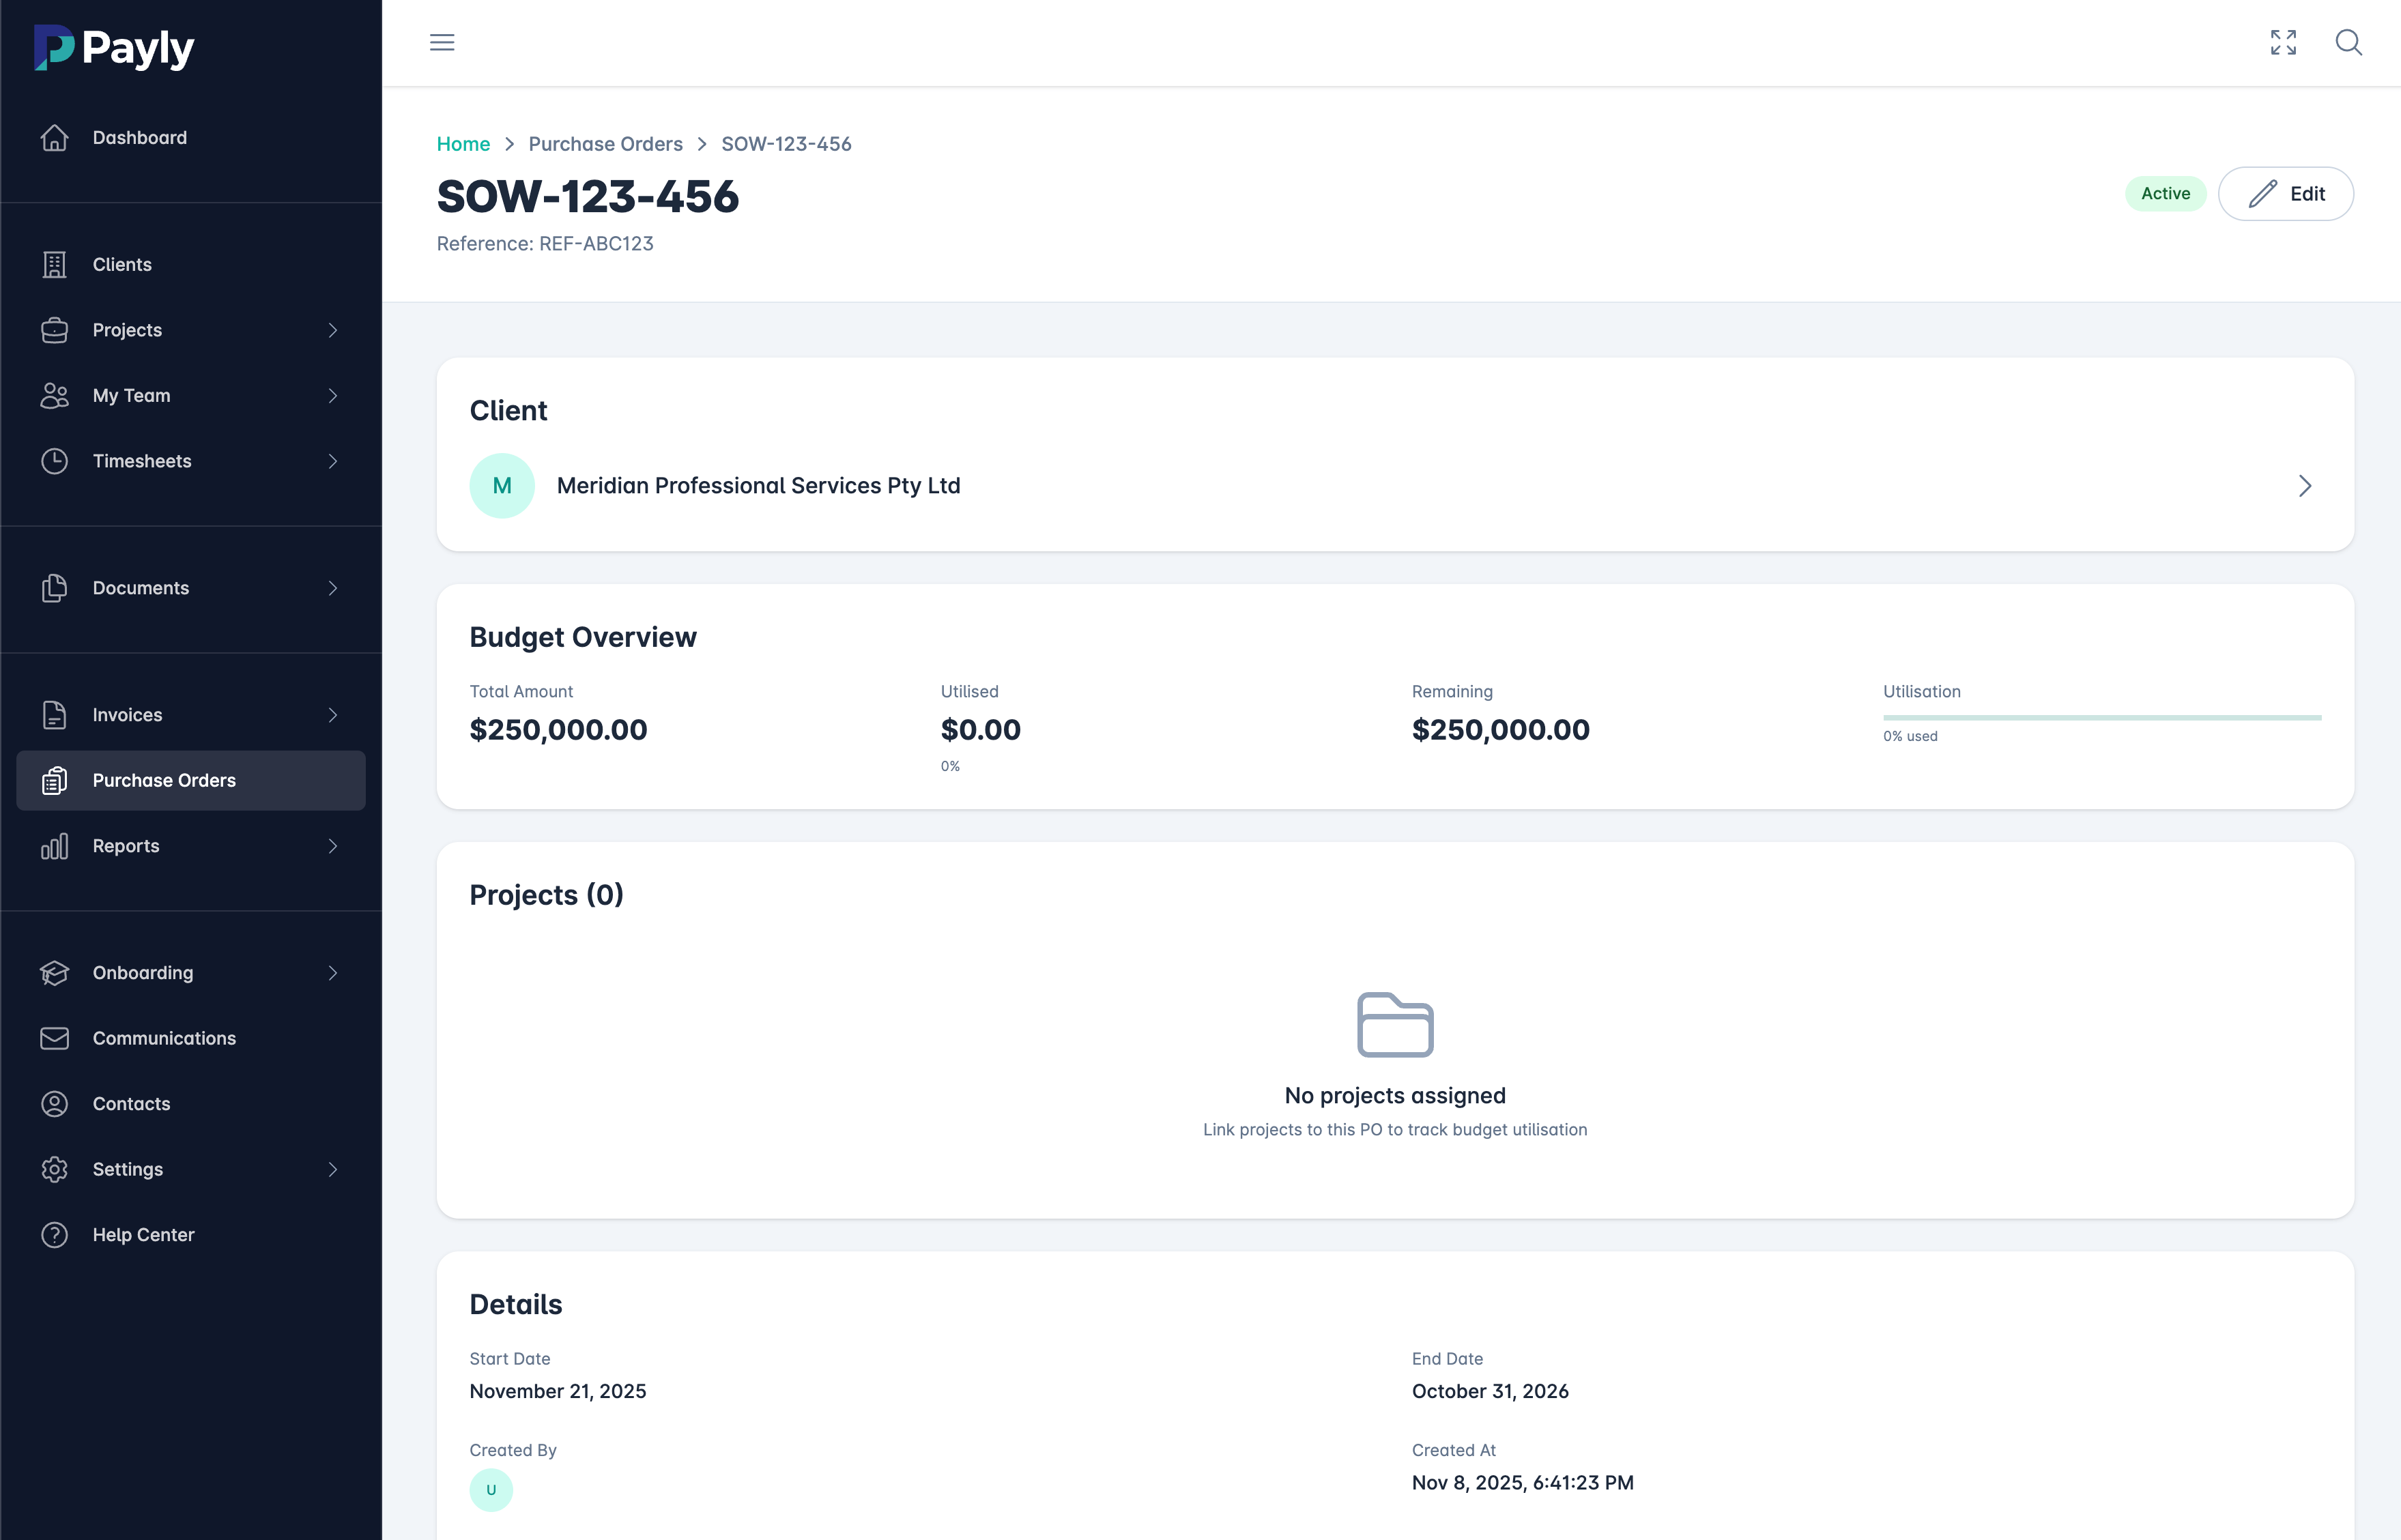
Task: Expand the My Team chevron
Action: pyautogui.click(x=333, y=396)
